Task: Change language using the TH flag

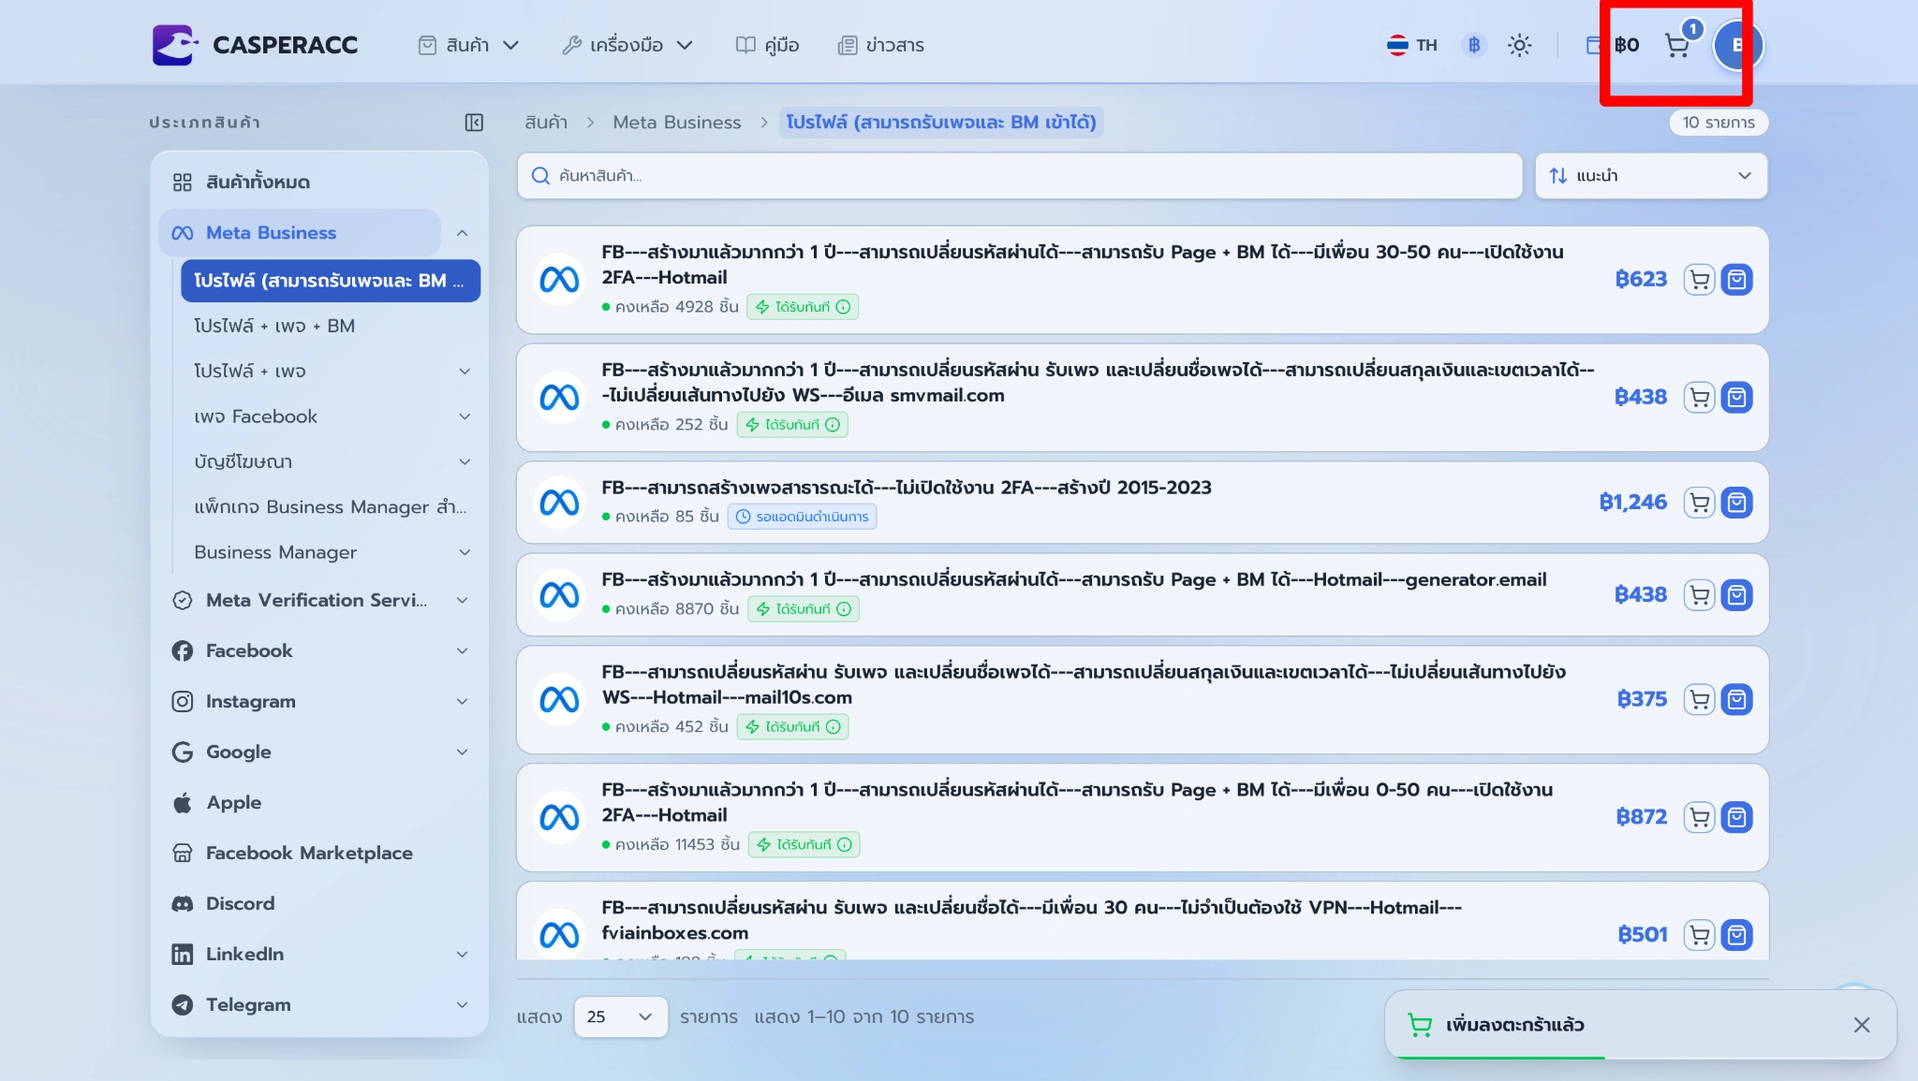Action: 1412,45
